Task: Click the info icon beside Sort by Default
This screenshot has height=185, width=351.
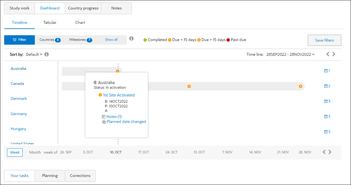Action: [46, 54]
